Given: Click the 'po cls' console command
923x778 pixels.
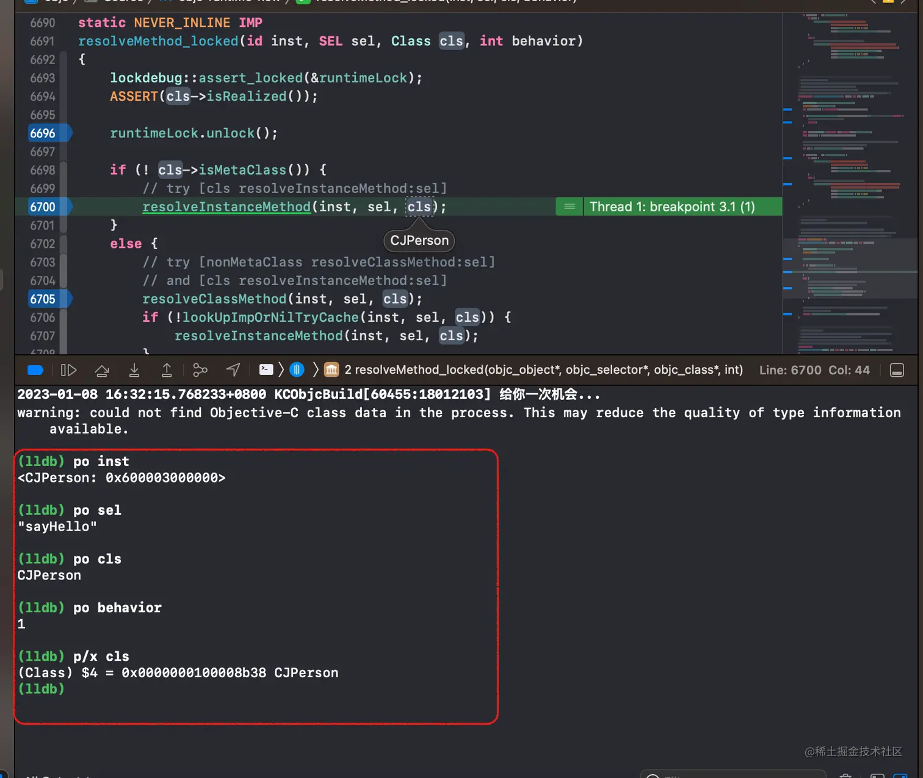Looking at the screenshot, I should point(97,559).
